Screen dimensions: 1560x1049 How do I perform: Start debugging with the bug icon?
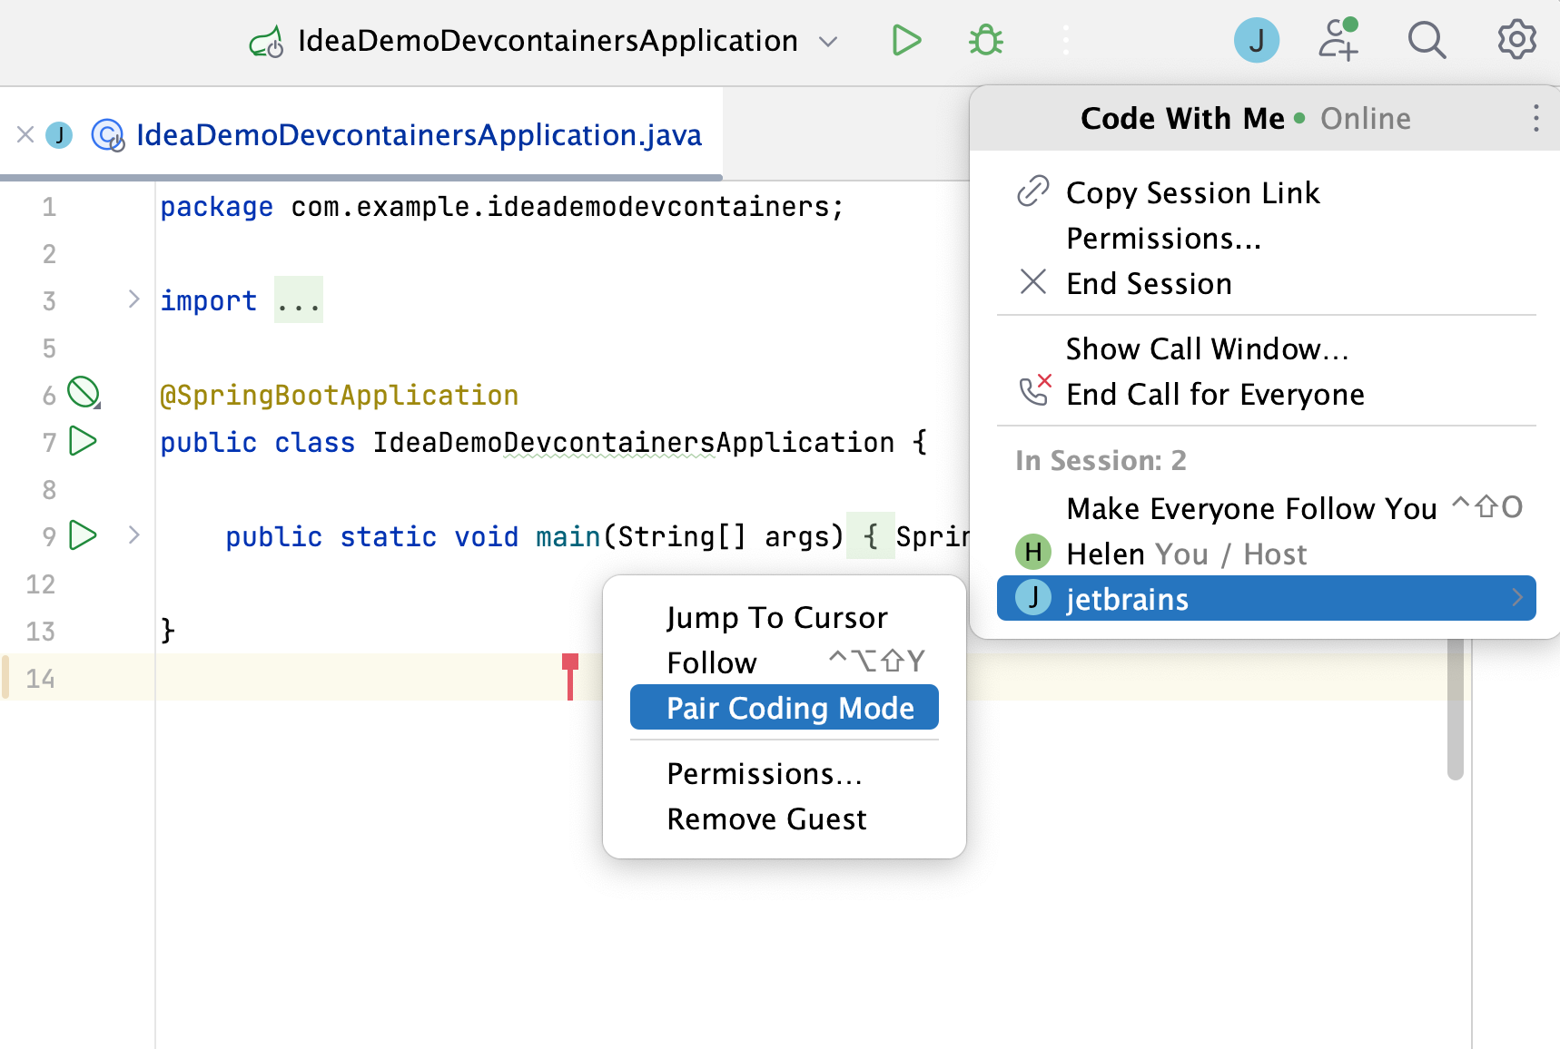(985, 41)
